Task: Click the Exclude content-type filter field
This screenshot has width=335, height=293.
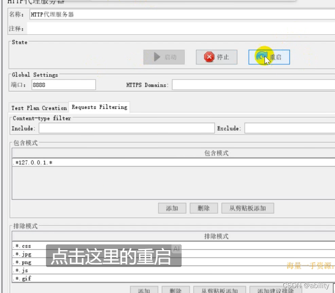Action: 290,128
